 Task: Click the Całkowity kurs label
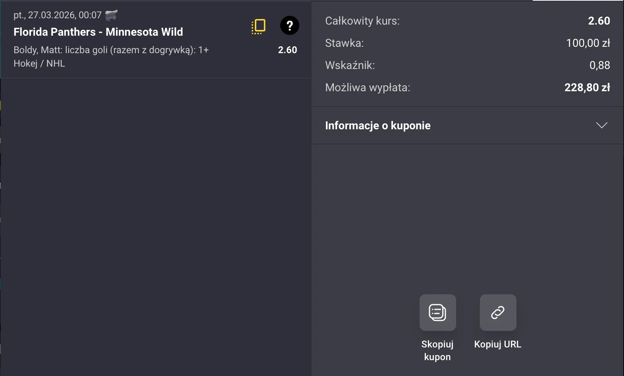[x=362, y=21]
